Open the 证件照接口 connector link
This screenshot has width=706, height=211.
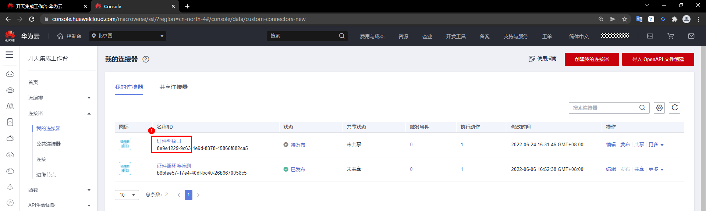click(169, 141)
